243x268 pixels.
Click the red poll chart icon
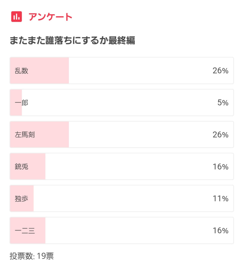click(x=16, y=16)
